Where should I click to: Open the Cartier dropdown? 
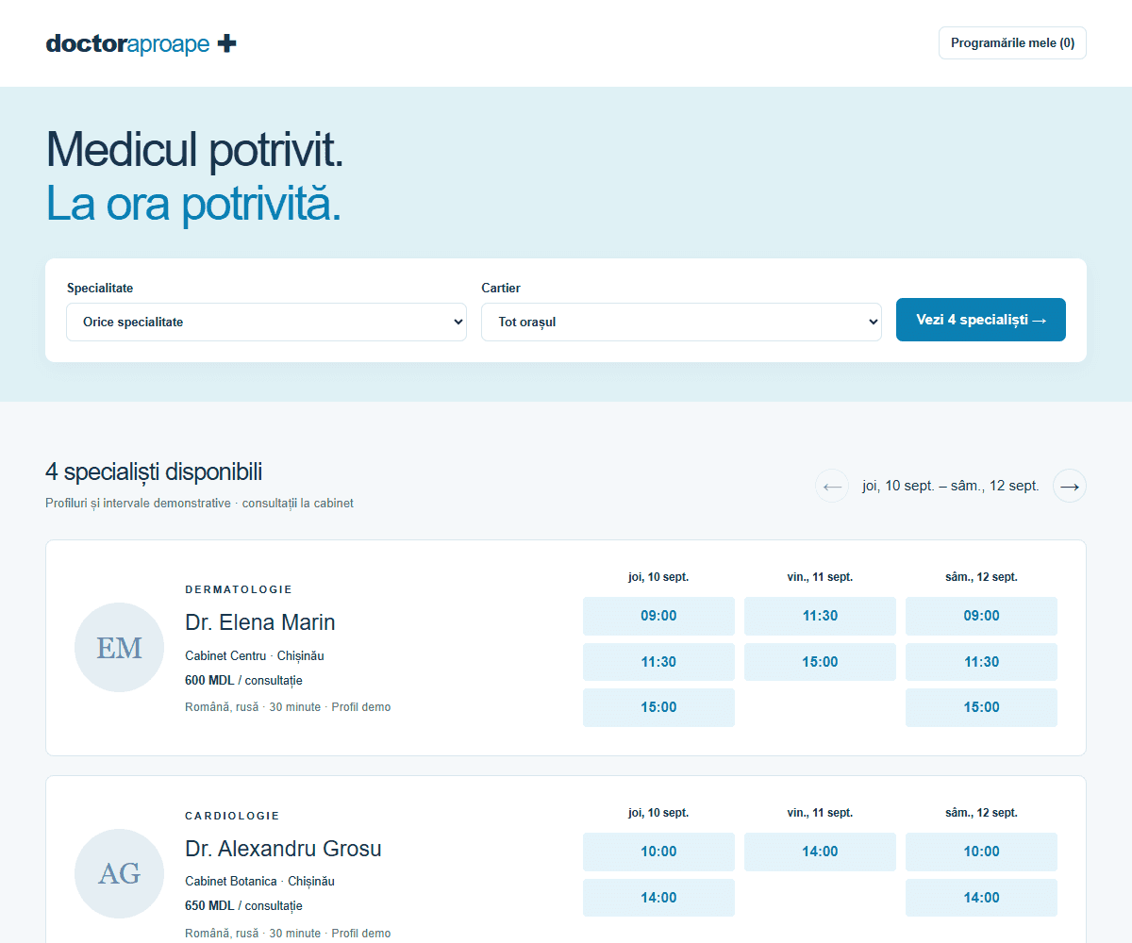pyautogui.click(x=681, y=322)
